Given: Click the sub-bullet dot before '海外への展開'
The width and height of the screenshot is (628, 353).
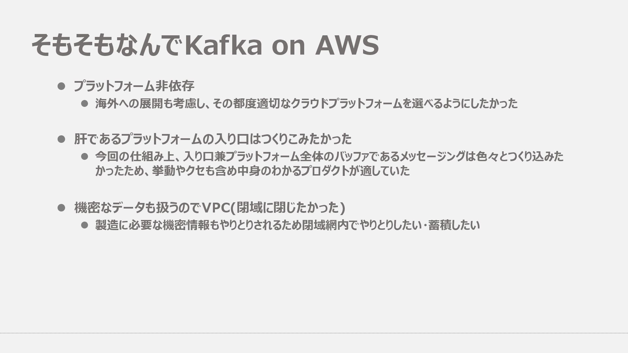Looking at the screenshot, I should click(85, 104).
